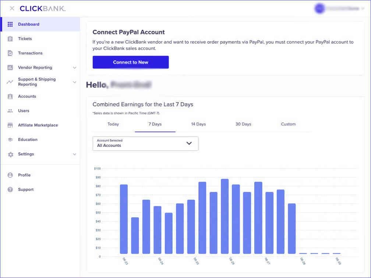Expand the Settings menu
The image size is (371, 278).
75,154
